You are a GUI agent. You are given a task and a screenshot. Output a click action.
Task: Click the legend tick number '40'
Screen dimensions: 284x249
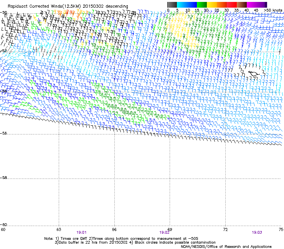coord(246,10)
